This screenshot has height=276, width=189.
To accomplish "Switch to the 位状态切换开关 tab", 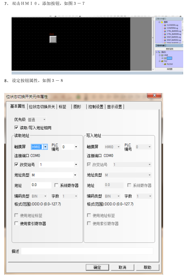I will [x=42, y=107].
